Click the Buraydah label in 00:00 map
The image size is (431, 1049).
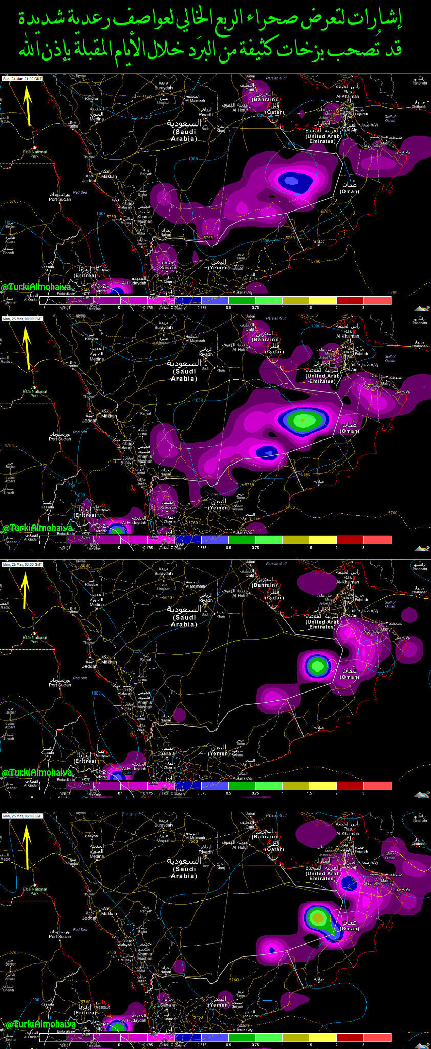[x=164, y=327]
